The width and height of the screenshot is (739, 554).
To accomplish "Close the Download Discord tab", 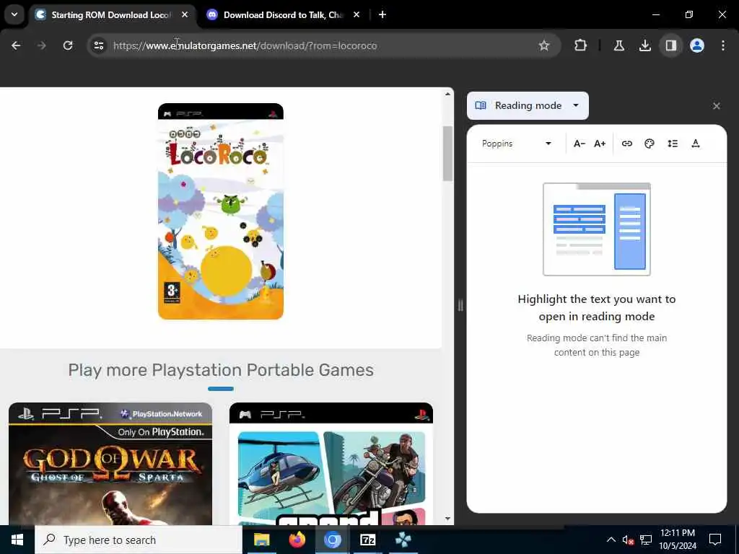I will [x=357, y=15].
